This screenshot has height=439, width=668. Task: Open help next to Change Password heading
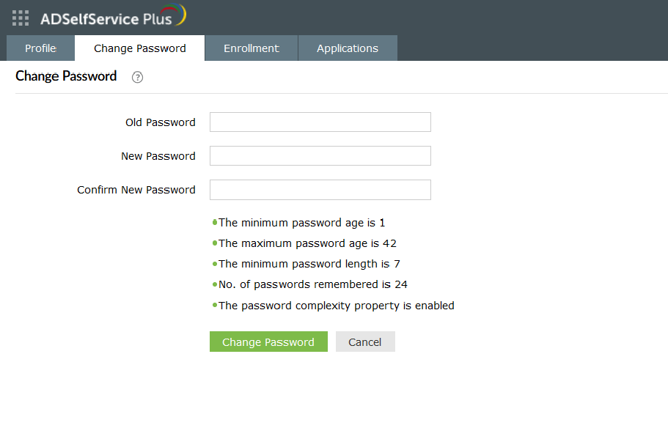[137, 77]
